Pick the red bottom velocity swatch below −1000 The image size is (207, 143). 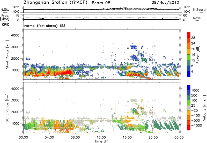click(189, 128)
